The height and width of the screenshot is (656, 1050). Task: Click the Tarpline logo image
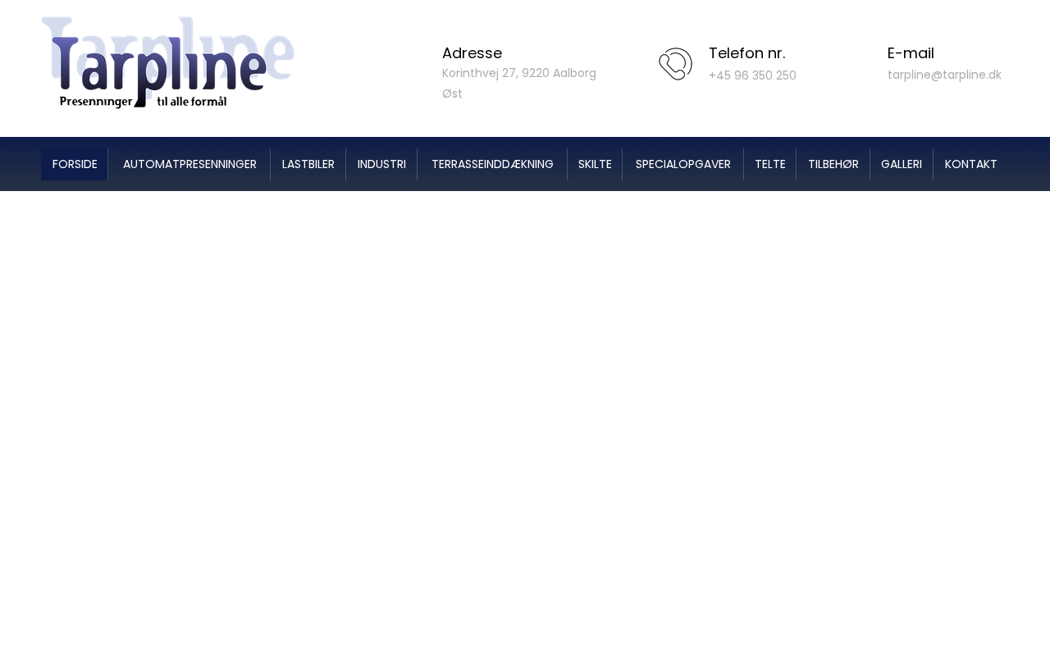coord(167,62)
